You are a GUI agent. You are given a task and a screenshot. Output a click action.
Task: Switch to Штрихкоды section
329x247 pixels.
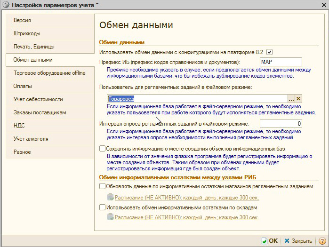27,34
